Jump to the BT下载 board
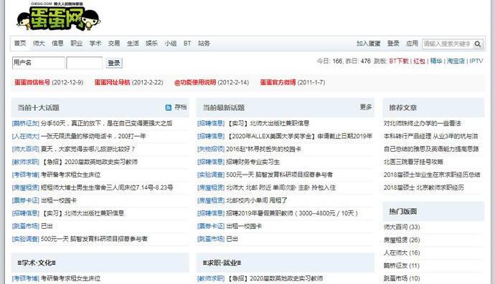Image resolution: width=495 pixels, height=284 pixels. (399, 61)
